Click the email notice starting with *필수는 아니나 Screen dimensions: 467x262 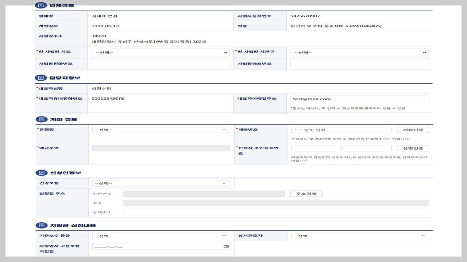point(348,108)
